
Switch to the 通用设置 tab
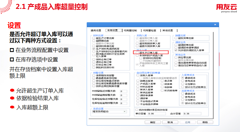coord(96,31)
